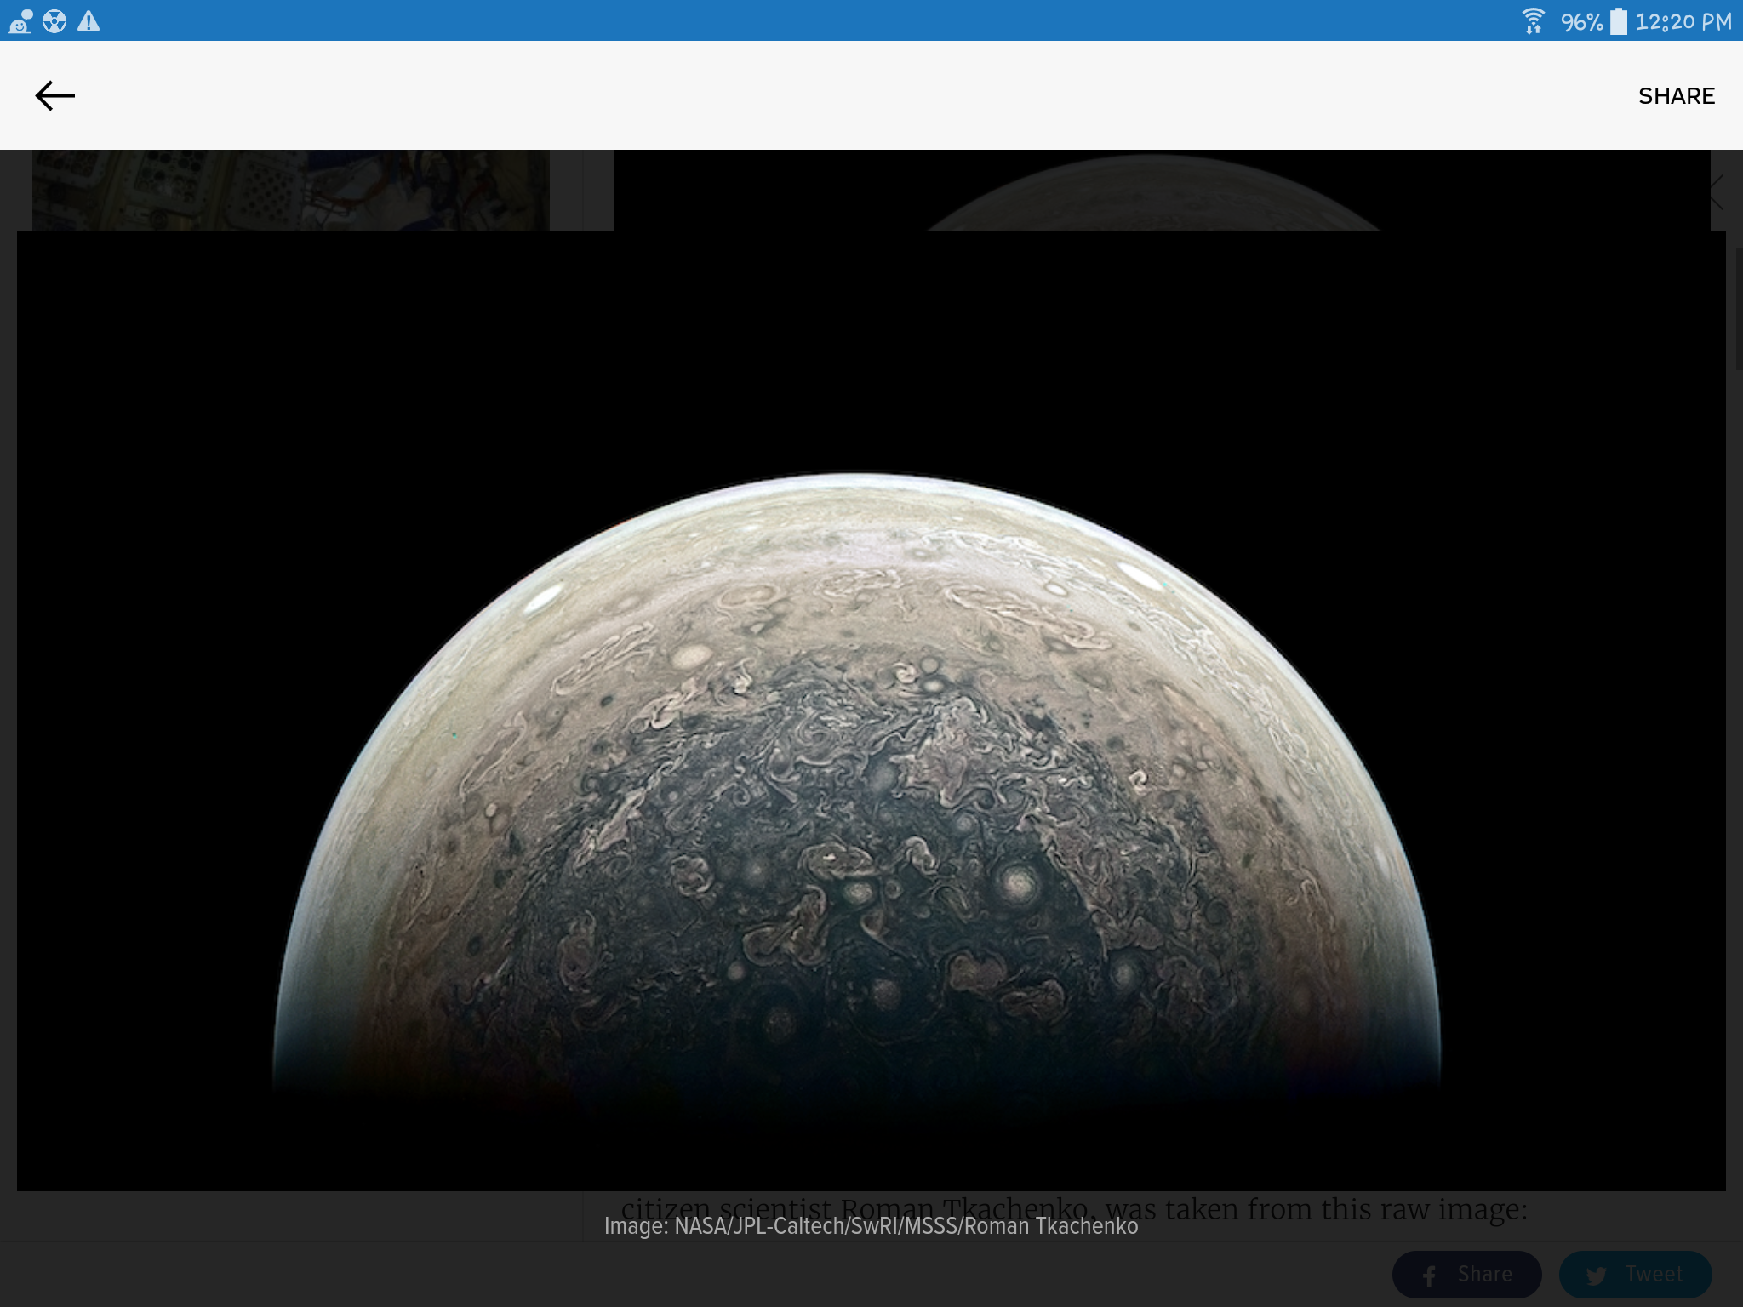Tap the 12:20 PM clock
Screen dimensions: 1743x1307
1683,22
